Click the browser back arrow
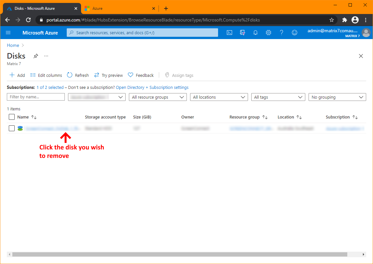This screenshot has width=373, height=264. [x=7, y=20]
